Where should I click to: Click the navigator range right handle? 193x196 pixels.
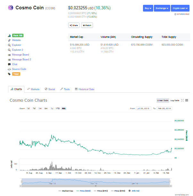point(170,182)
